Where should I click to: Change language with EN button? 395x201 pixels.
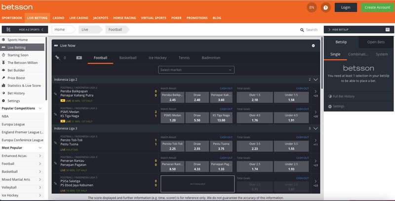(x=312, y=7)
